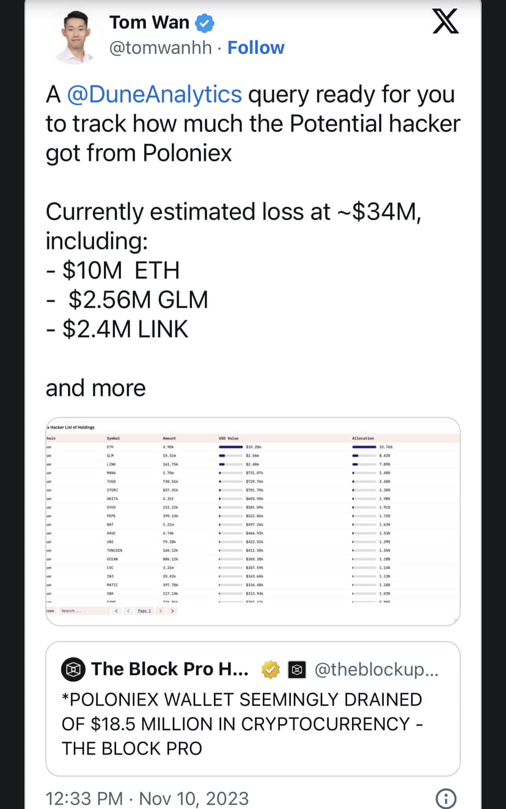
Task: Expand the next page using right chevron
Action: (161, 610)
